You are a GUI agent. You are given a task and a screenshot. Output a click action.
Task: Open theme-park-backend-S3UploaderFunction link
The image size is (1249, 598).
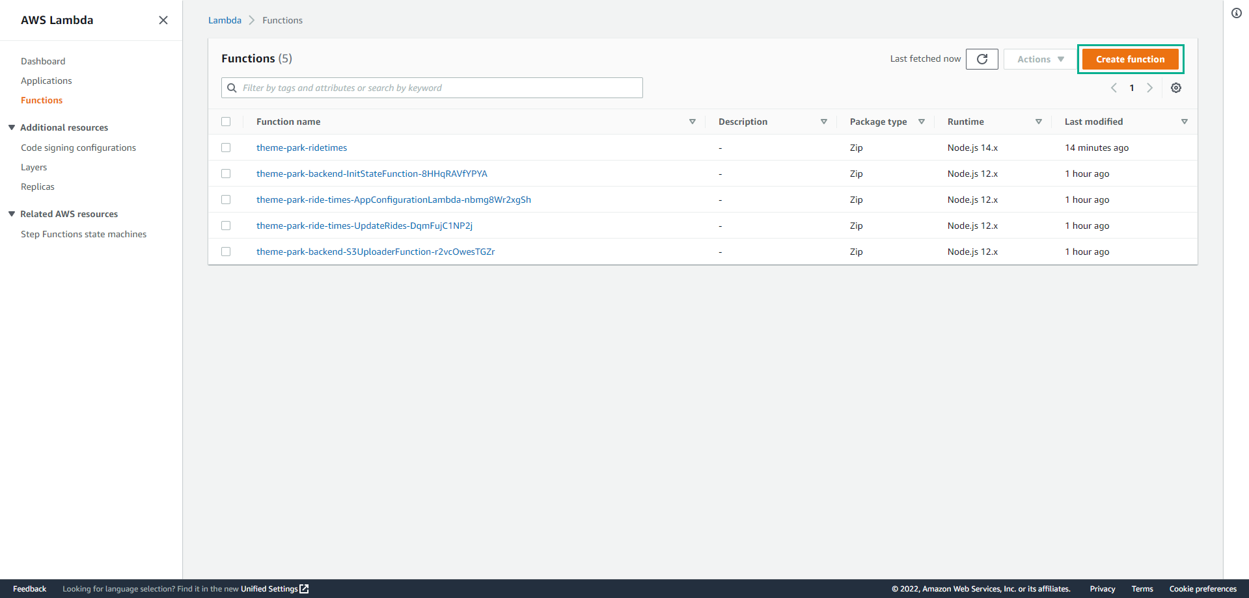point(376,252)
